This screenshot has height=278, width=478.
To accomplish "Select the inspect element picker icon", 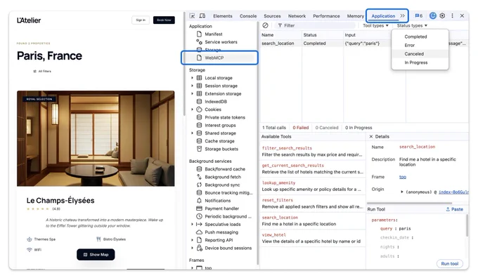I will coord(192,16).
